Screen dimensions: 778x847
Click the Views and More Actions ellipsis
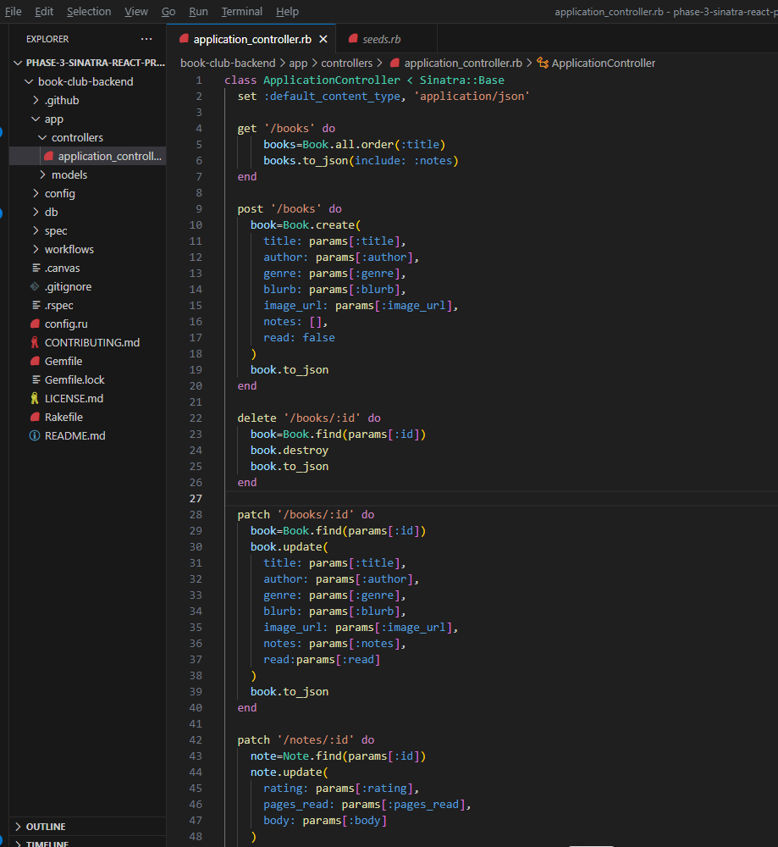pos(146,38)
